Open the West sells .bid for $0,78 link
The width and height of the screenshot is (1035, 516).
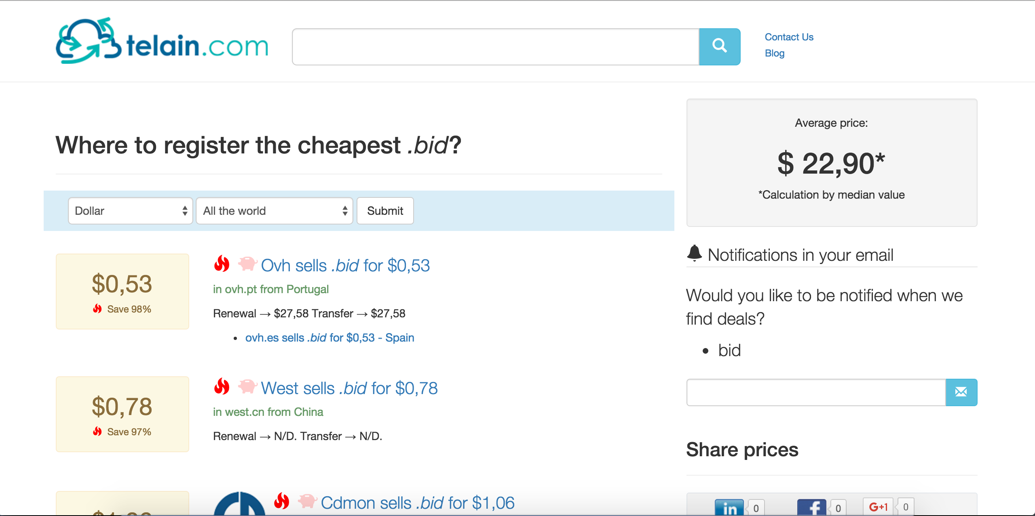349,388
